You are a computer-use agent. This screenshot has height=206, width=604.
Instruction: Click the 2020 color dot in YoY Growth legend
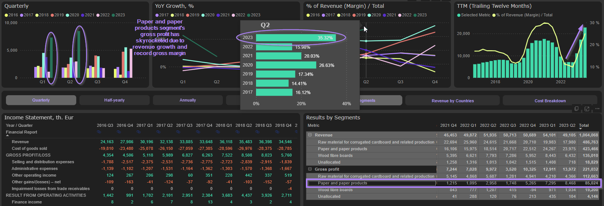(x=203, y=15)
